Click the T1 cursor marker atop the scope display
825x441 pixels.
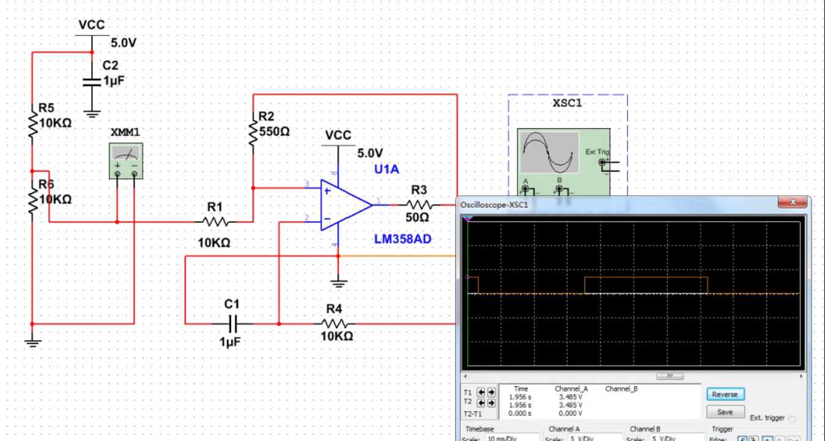(468, 218)
